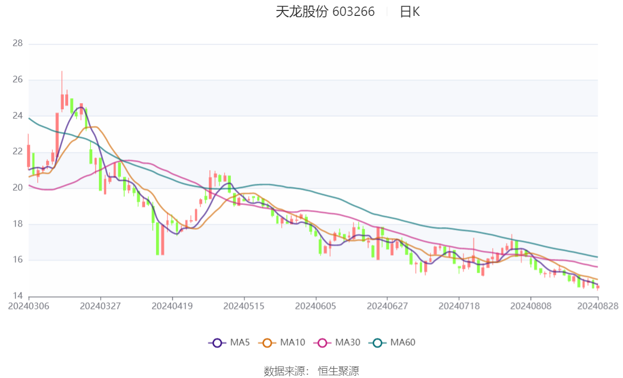This screenshot has width=623, height=378.
Task: Click x-axis date label 20240327
Action: pyautogui.click(x=100, y=306)
